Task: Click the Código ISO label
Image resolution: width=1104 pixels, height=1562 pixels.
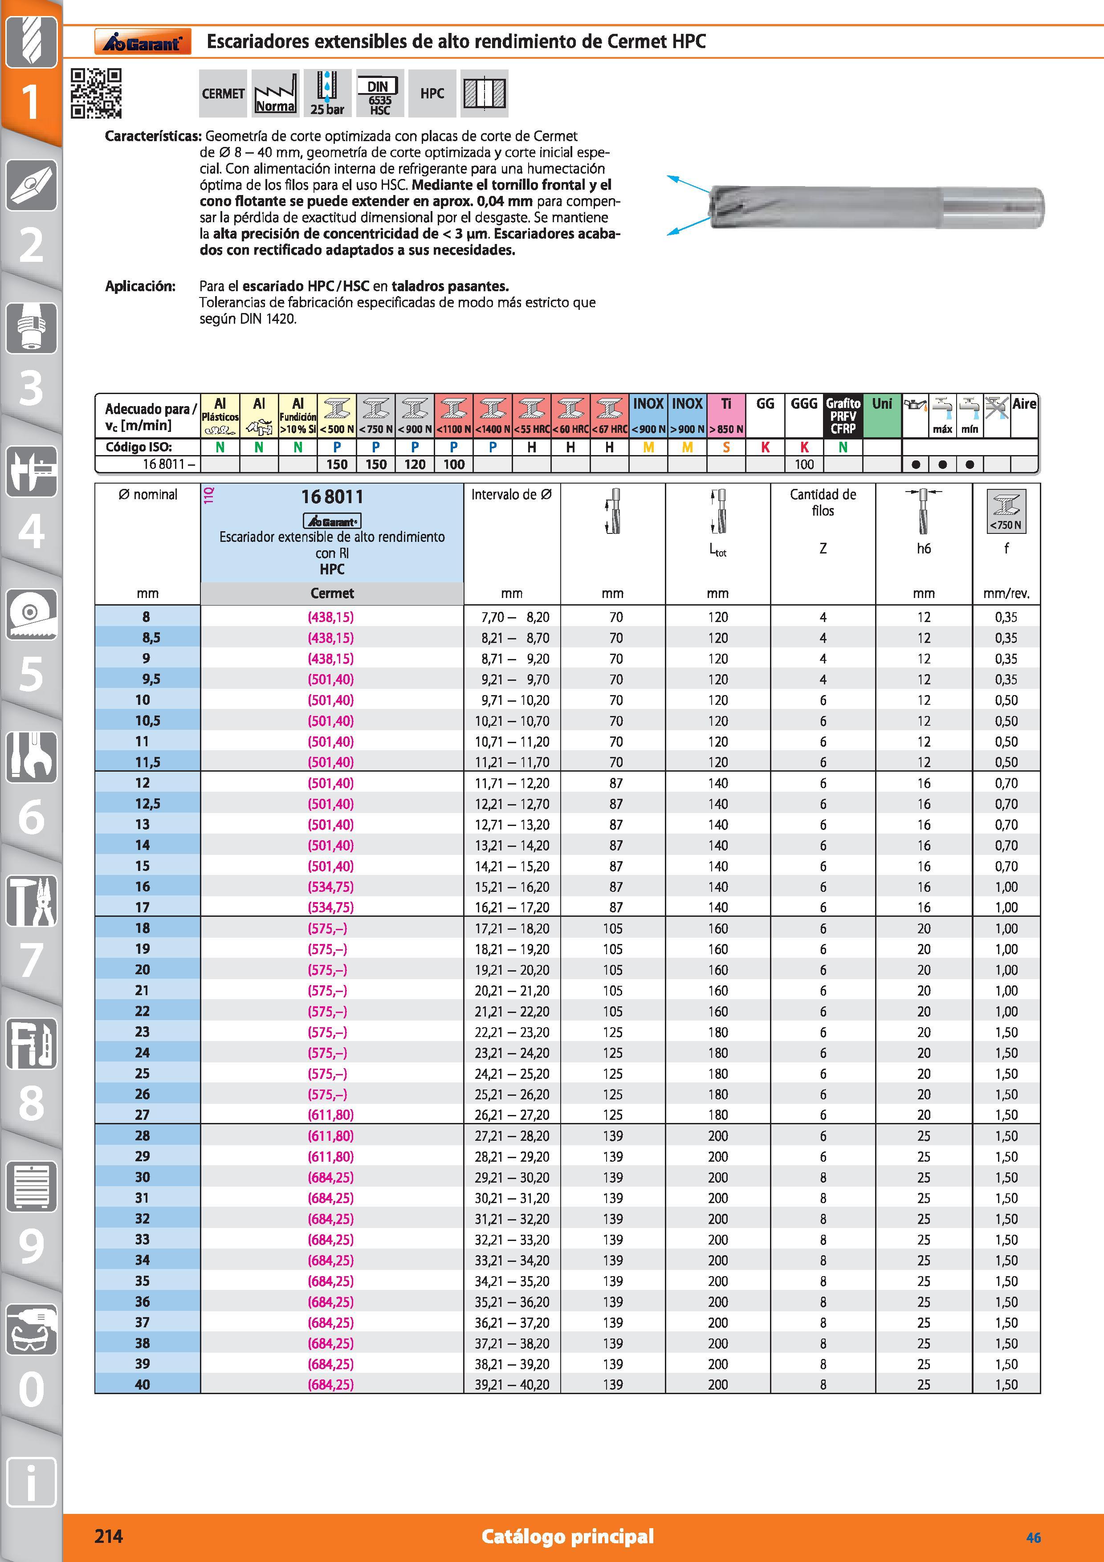Action: click(x=138, y=447)
